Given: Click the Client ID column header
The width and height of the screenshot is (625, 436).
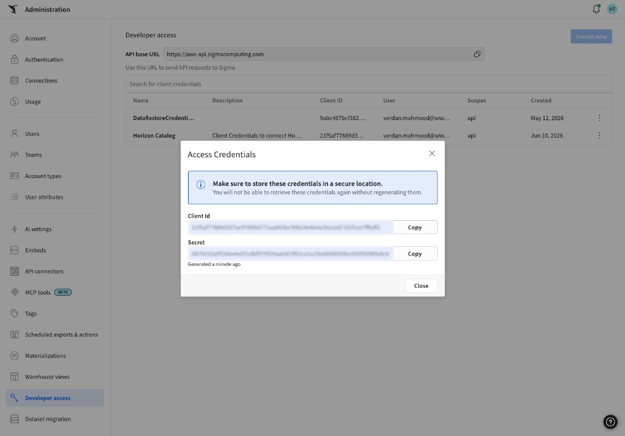Looking at the screenshot, I should (x=331, y=101).
